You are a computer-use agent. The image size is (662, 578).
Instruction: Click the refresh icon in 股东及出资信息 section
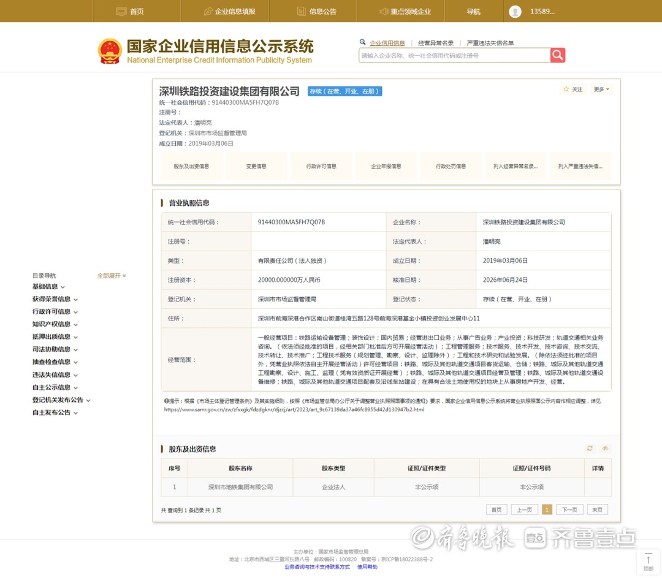click(590, 449)
